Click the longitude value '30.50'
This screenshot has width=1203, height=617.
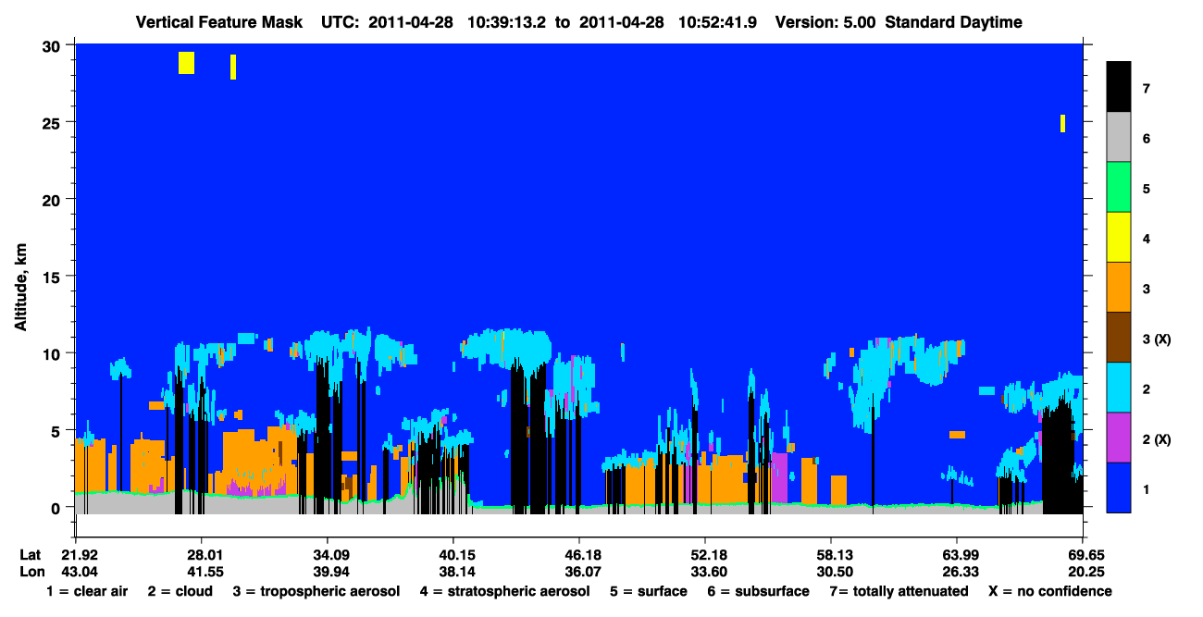[831, 572]
